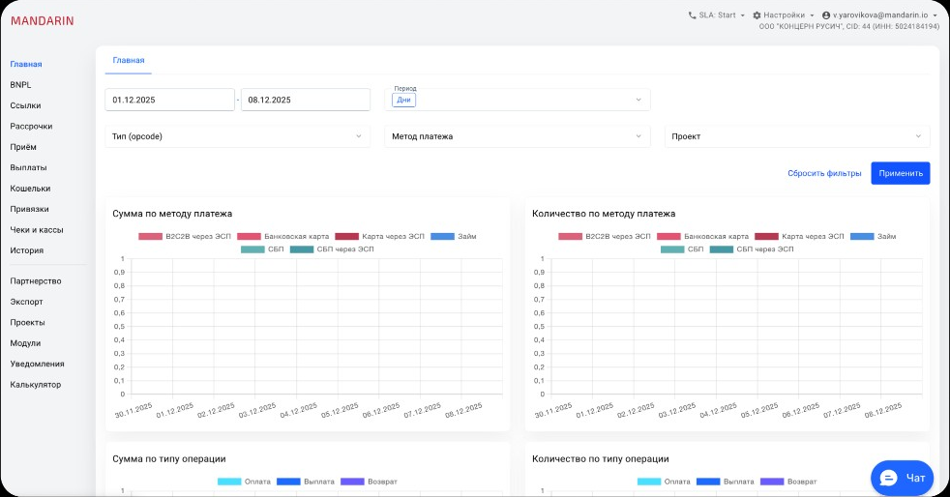Open the chat widget bubble
950x497 pixels.
pos(902,477)
